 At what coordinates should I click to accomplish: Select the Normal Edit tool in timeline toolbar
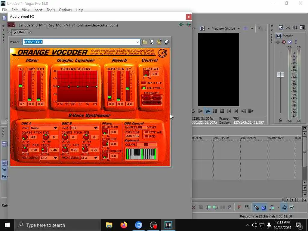click(x=256, y=208)
